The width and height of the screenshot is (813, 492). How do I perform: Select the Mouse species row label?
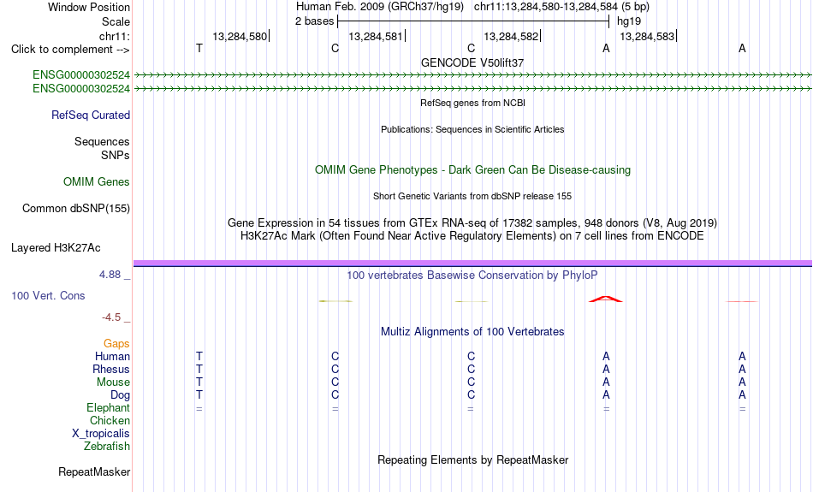coord(113,382)
